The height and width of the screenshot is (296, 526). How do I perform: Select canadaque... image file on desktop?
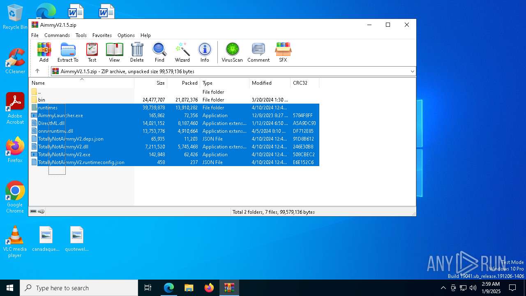pos(46,239)
